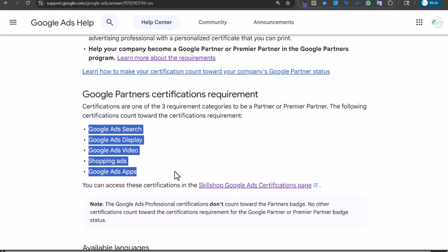Image resolution: width=448 pixels, height=252 pixels.
Task: Click 'Google Partners certifications requirement' heading
Action: coord(170,94)
